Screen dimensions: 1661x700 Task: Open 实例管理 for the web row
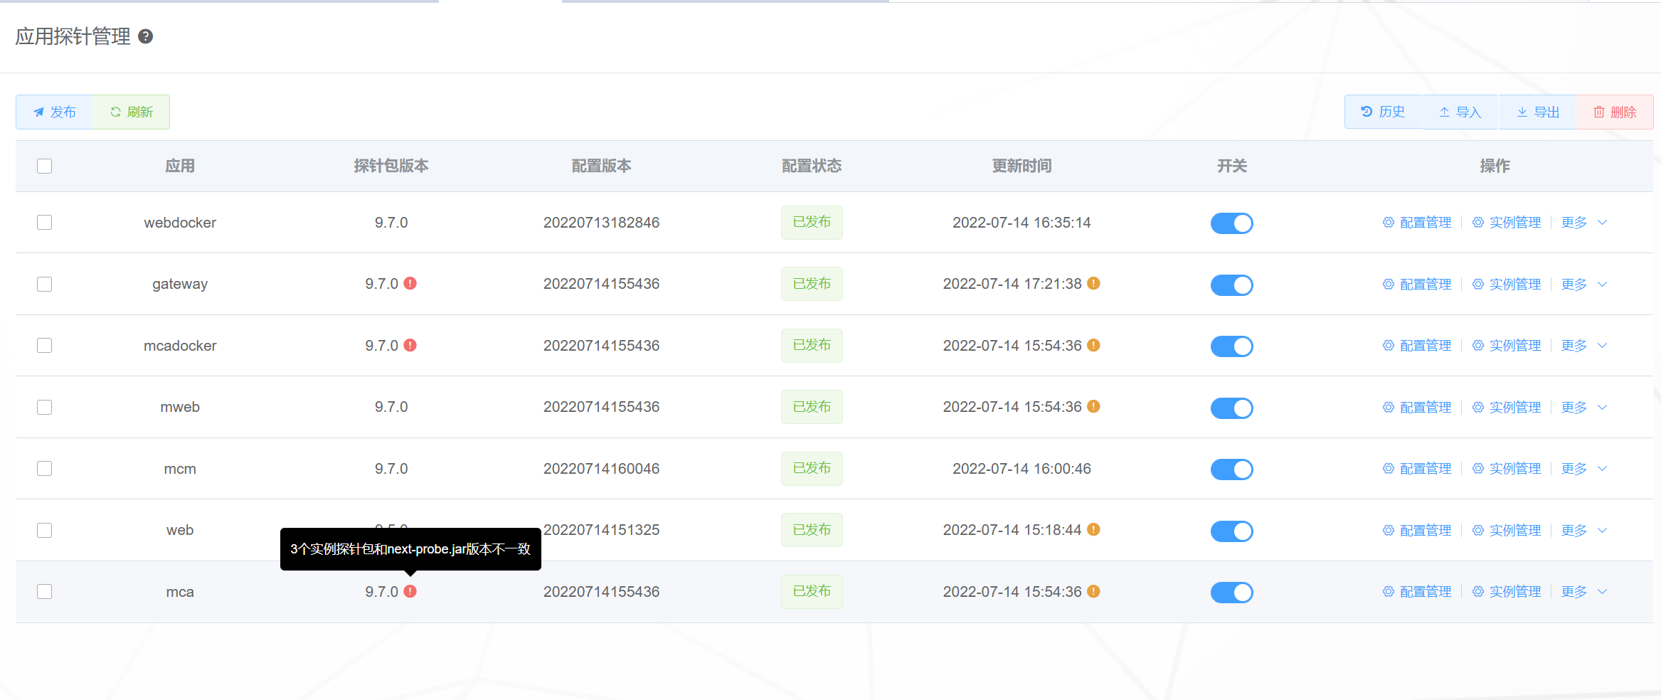(x=1507, y=531)
